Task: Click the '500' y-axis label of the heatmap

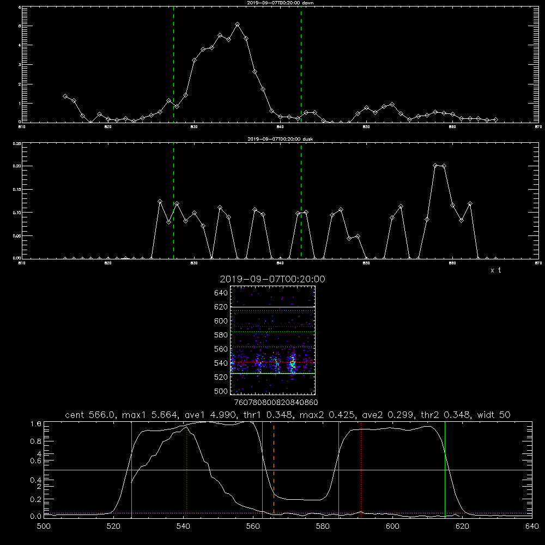Action: [x=221, y=391]
